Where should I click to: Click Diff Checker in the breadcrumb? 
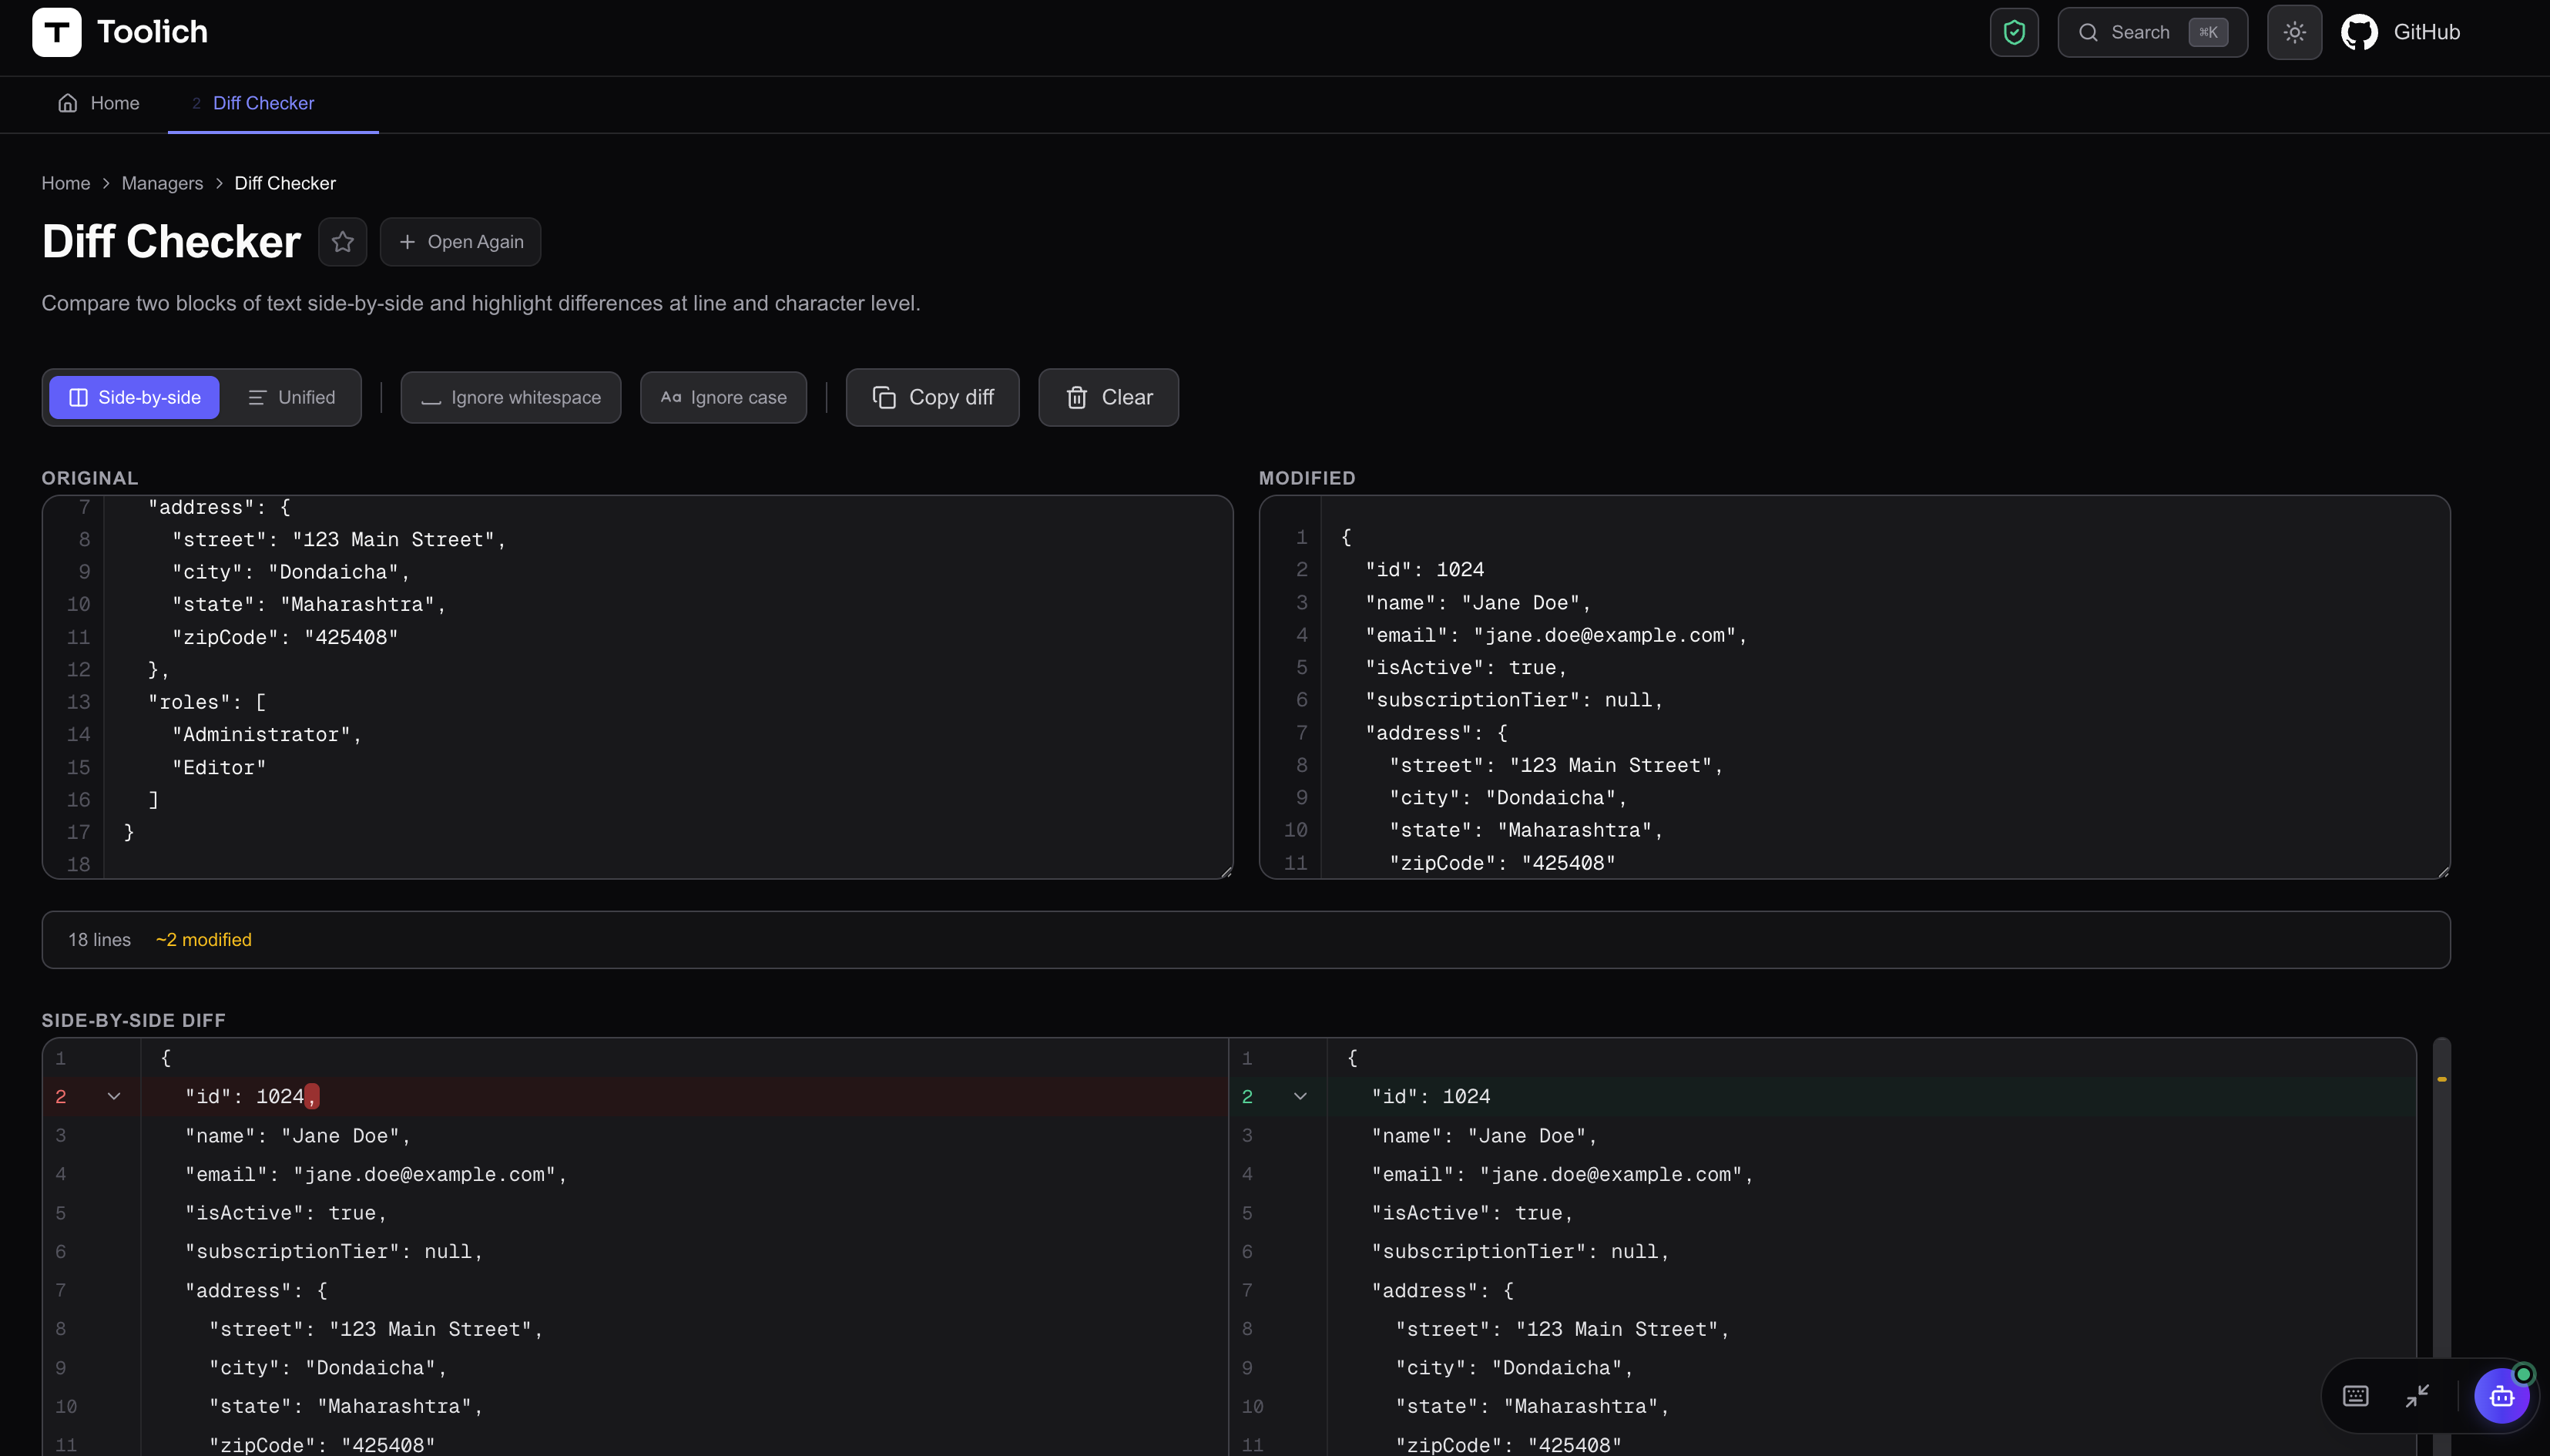click(x=285, y=183)
